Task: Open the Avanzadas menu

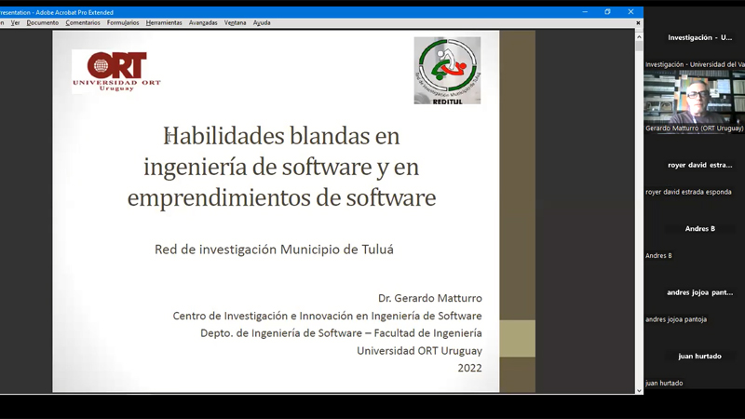Action: [x=203, y=22]
